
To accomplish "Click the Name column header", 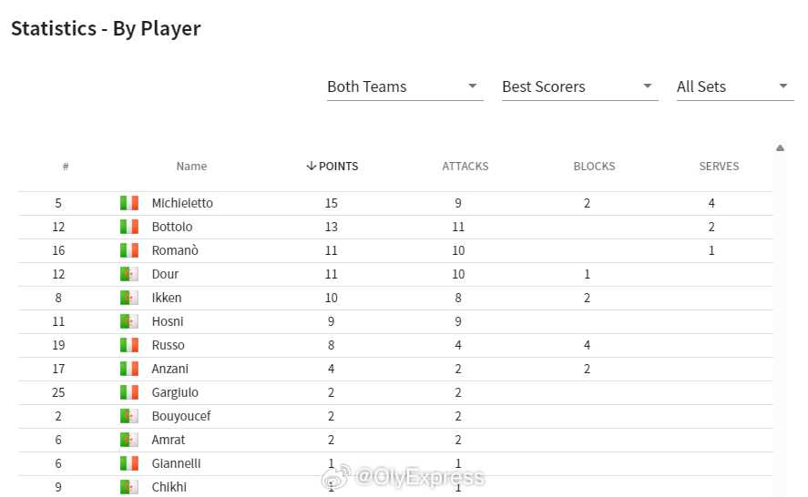I will (191, 167).
